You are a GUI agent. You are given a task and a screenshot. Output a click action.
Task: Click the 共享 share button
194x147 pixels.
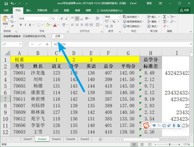184,10
